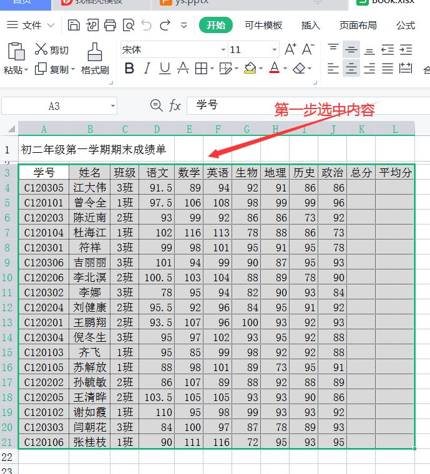Click the distributed alignment icon

tap(406, 69)
